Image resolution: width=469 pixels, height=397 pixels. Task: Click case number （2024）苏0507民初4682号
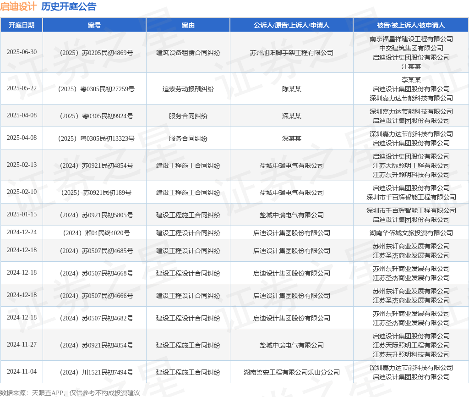pos(96,318)
